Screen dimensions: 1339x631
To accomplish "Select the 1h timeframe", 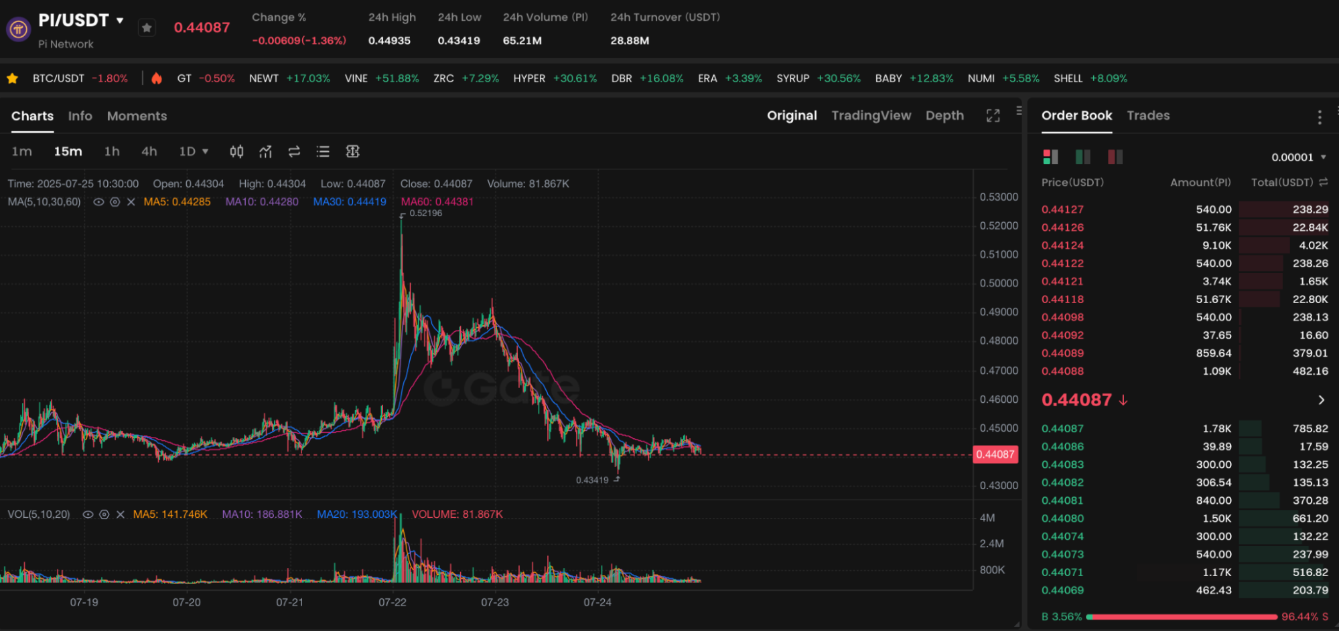I will click(112, 151).
